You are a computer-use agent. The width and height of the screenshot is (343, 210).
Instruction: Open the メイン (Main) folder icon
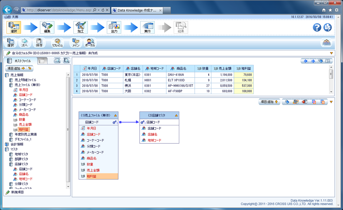click(x=75, y=42)
